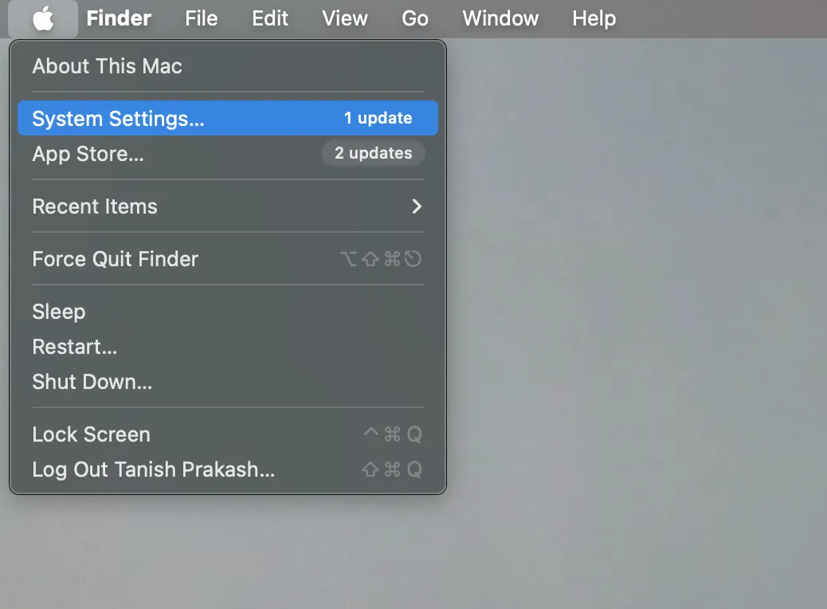Select System Settings… menu entry
Screen dimensions: 827x609
228,118
